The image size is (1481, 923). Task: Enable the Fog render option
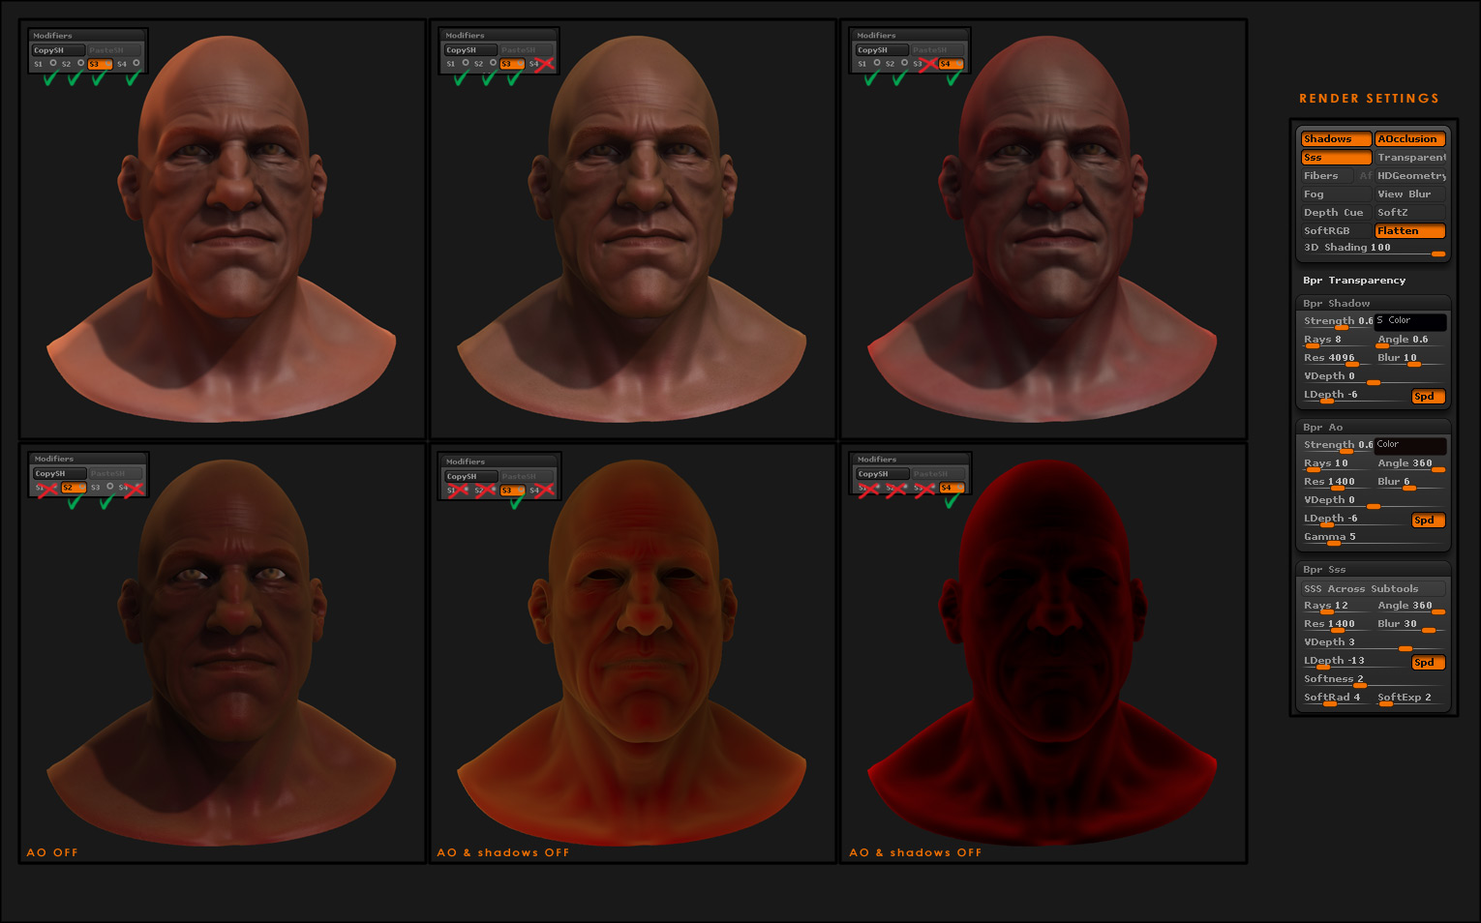[1336, 194]
